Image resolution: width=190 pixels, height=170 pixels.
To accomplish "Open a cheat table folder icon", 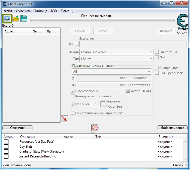I will tap(16, 19).
